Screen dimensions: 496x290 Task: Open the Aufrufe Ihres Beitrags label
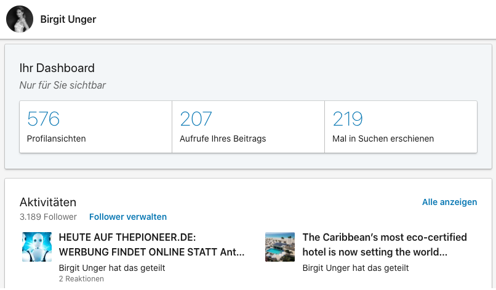tap(223, 139)
